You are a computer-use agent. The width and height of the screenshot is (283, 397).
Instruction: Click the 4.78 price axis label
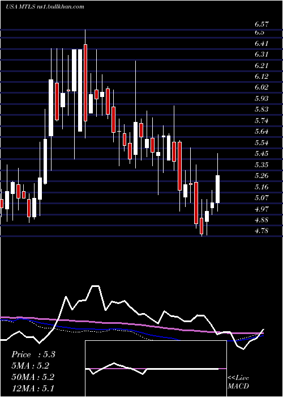tap(261, 231)
